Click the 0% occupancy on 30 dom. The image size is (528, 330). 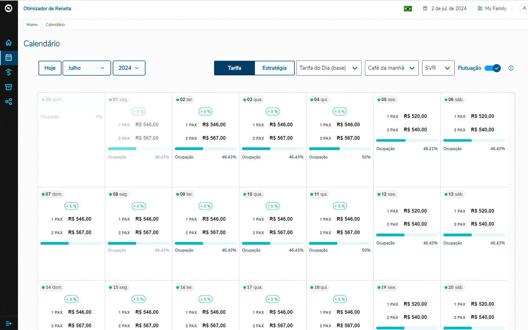(99, 117)
